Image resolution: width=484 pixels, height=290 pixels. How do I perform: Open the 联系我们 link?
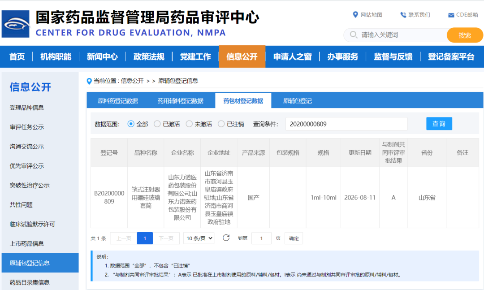pos(419,15)
